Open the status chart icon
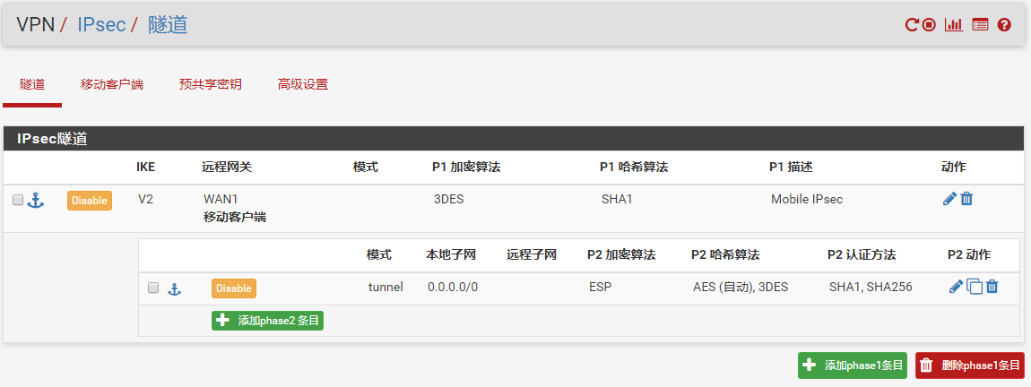The width and height of the screenshot is (1031, 387). pos(953,25)
